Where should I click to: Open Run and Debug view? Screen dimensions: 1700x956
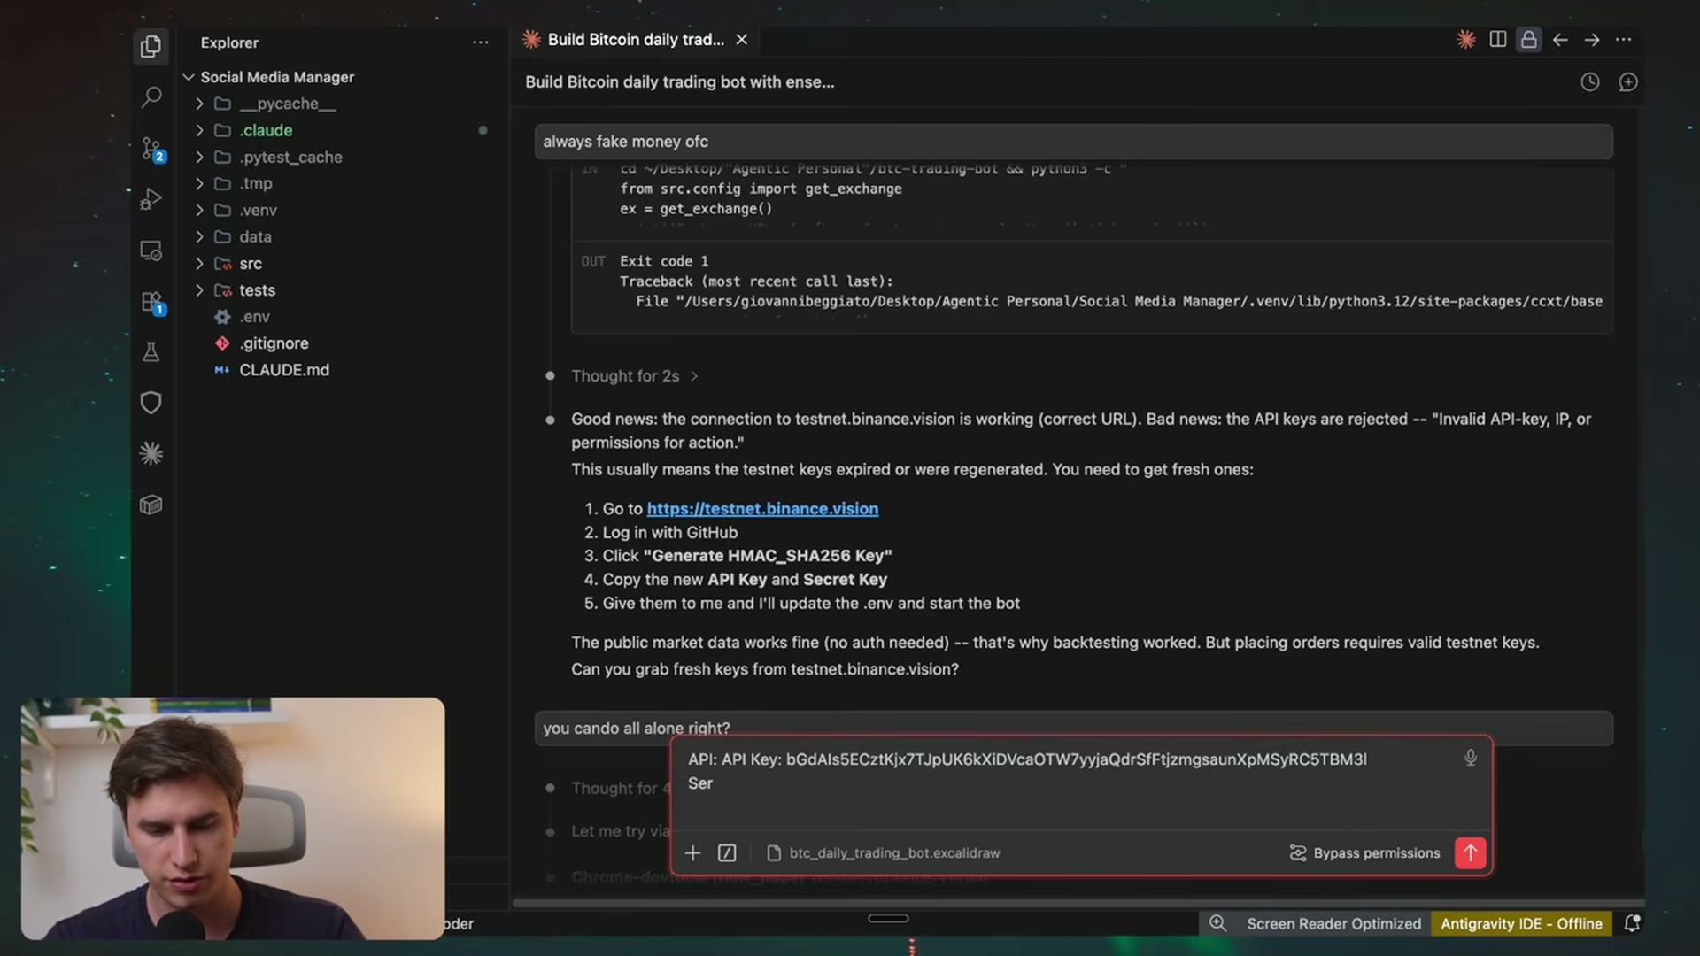tap(151, 199)
